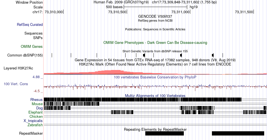Click the leftmost dbSNP variant tick

coord(52,55)
